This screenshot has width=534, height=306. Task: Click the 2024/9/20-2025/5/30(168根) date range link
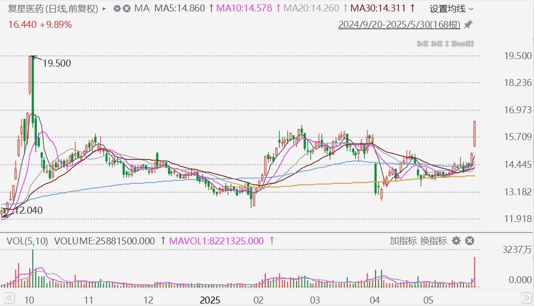(399, 24)
